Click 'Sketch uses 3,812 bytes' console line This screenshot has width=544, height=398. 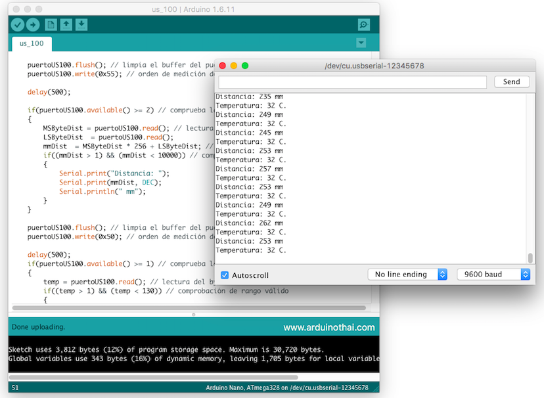pos(166,349)
